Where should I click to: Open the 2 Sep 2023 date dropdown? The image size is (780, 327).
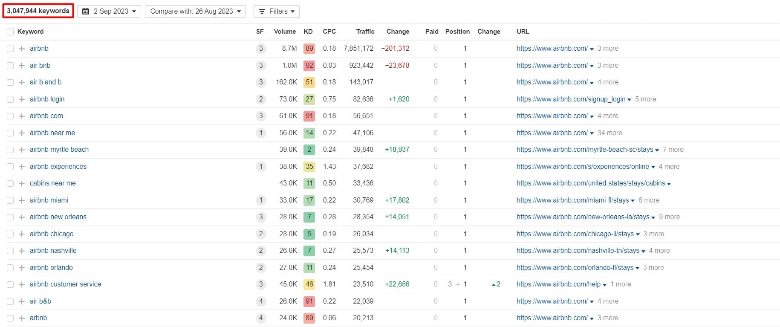click(109, 12)
